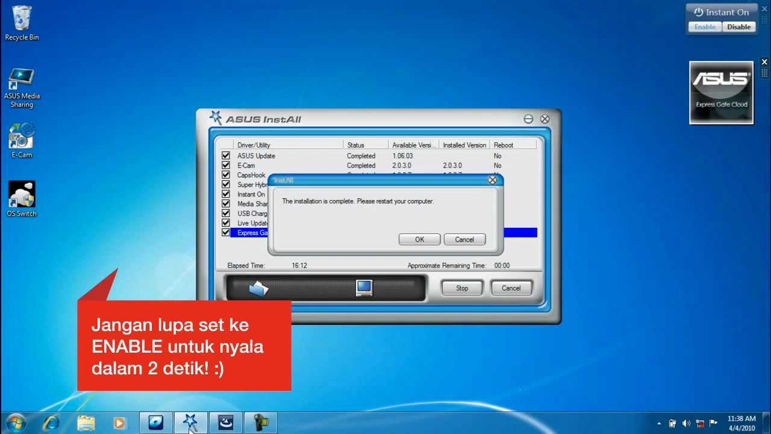This screenshot has width=771, height=434.
Task: Click the Cancel button in ASUS InstAll
Action: (511, 288)
